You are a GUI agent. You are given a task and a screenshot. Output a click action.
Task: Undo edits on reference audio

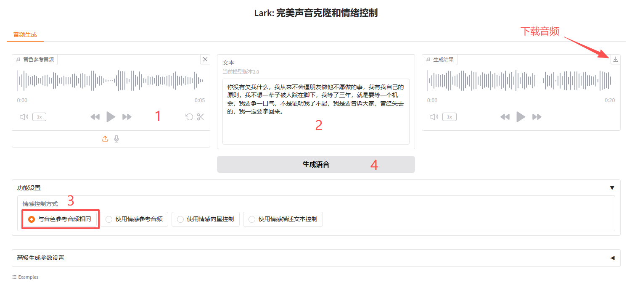190,117
